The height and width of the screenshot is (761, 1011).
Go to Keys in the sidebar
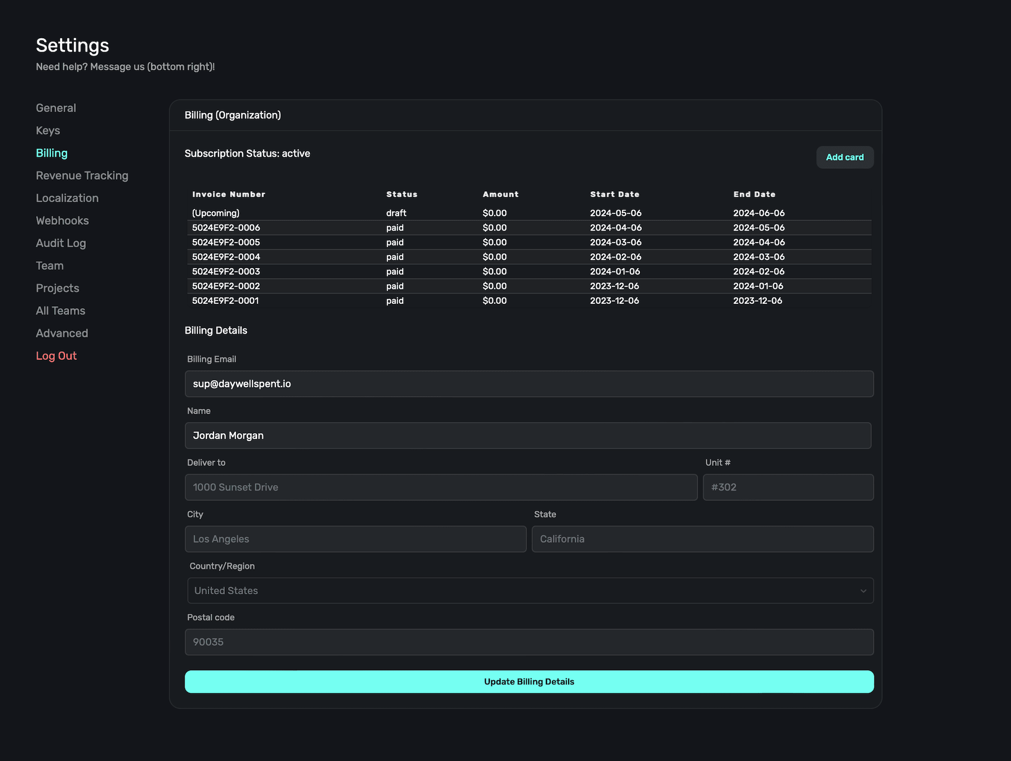point(48,130)
